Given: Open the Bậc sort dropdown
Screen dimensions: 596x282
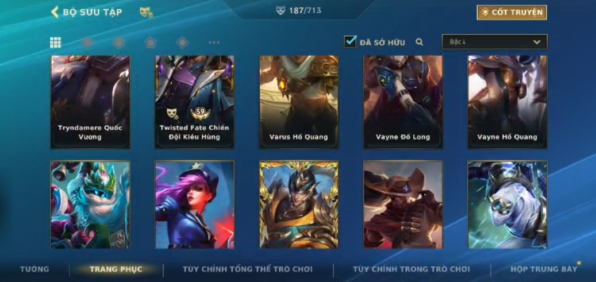Looking at the screenshot, I should pyautogui.click(x=494, y=42).
